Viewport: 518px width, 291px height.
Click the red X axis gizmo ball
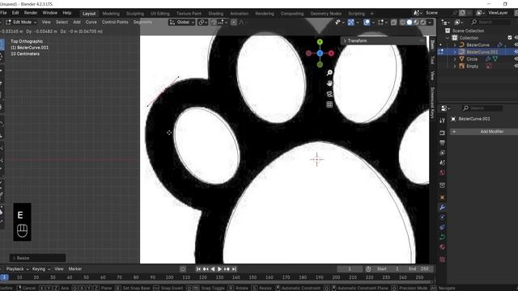[x=331, y=53]
